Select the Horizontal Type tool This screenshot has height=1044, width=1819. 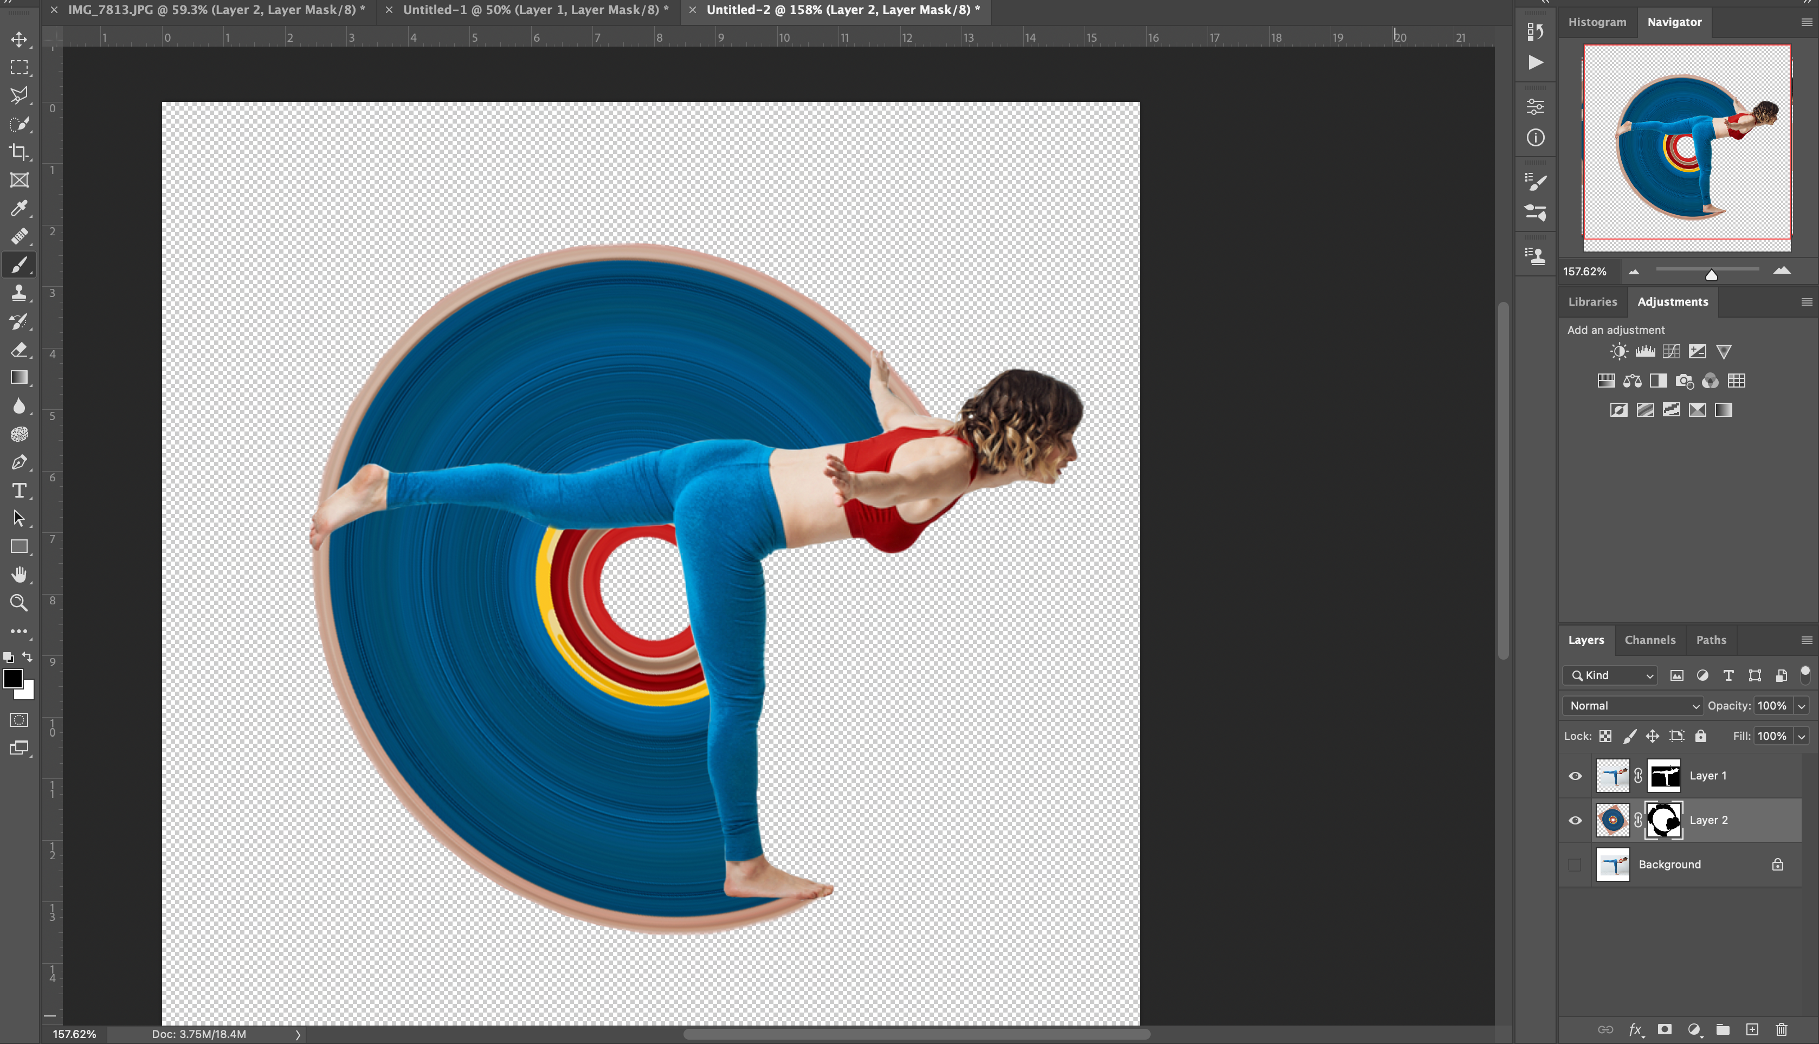pos(20,491)
